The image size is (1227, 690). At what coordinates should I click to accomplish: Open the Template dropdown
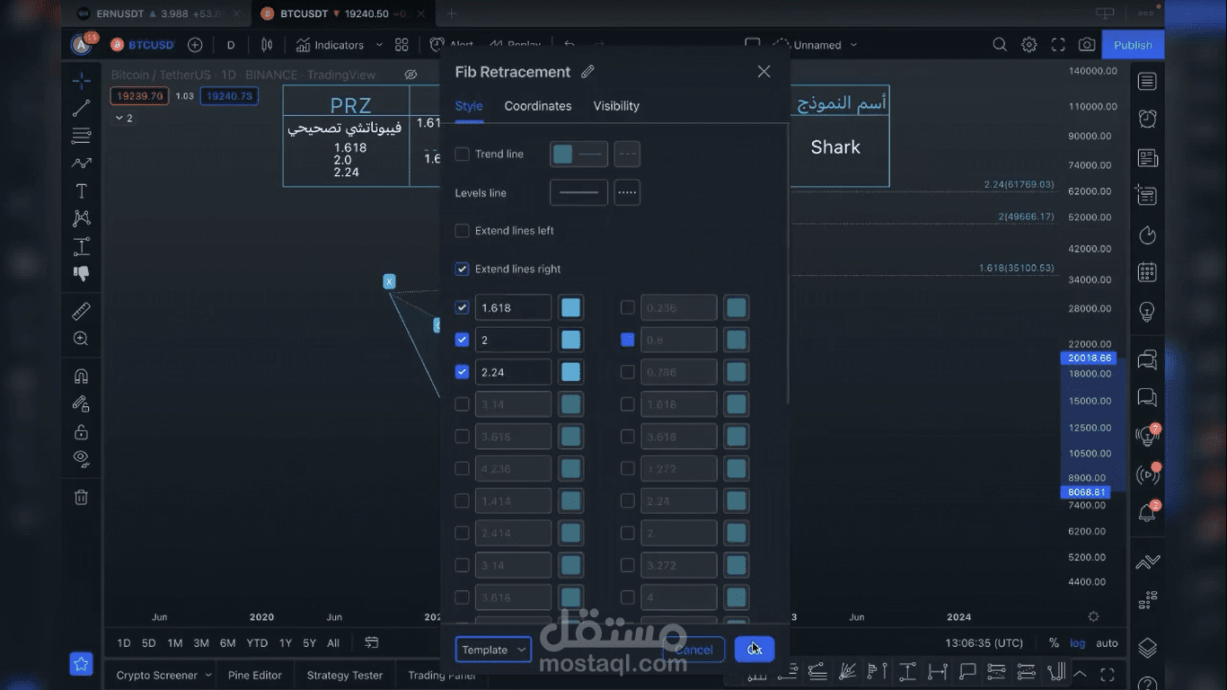click(x=493, y=650)
